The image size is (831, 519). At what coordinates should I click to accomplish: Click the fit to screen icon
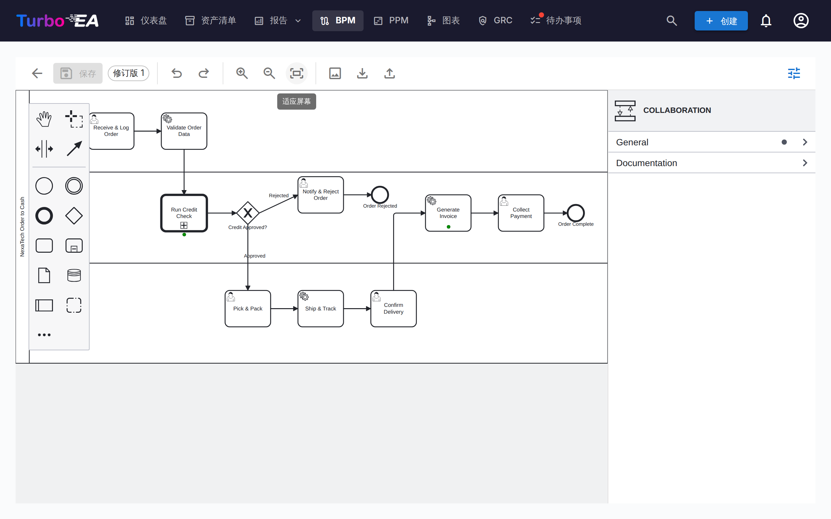click(296, 73)
